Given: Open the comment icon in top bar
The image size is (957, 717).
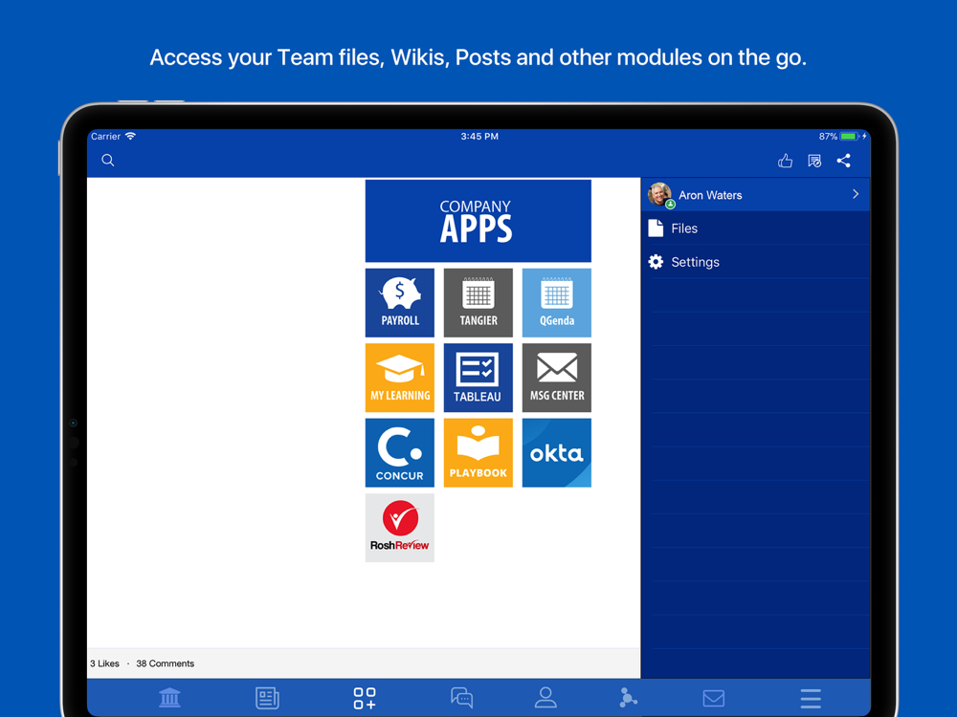Looking at the screenshot, I should click(x=814, y=161).
